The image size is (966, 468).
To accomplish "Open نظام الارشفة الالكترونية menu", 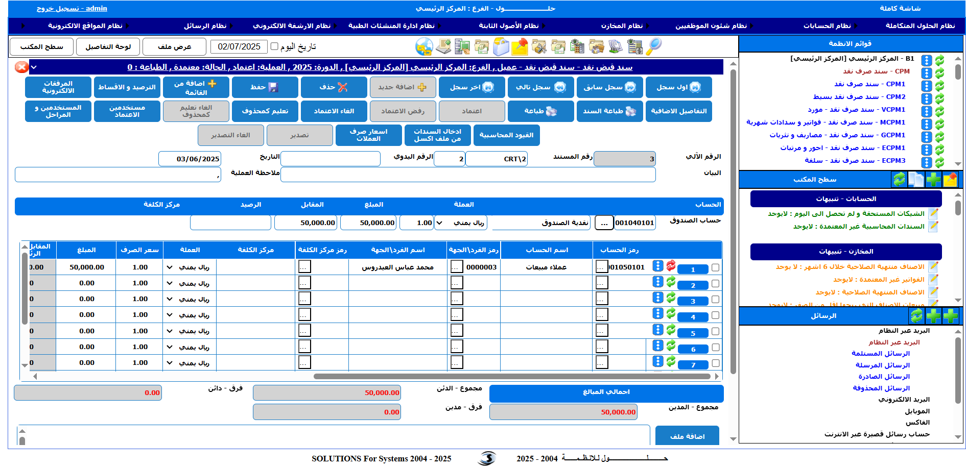I will (x=292, y=26).
